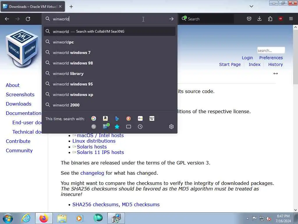This screenshot has width=298, height=224.
Task: Open the changelog link
Action: coord(92,173)
